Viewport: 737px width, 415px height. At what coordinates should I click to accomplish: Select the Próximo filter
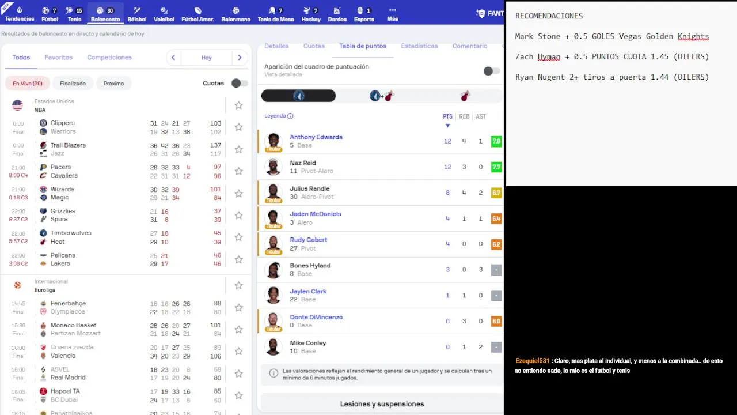click(113, 84)
